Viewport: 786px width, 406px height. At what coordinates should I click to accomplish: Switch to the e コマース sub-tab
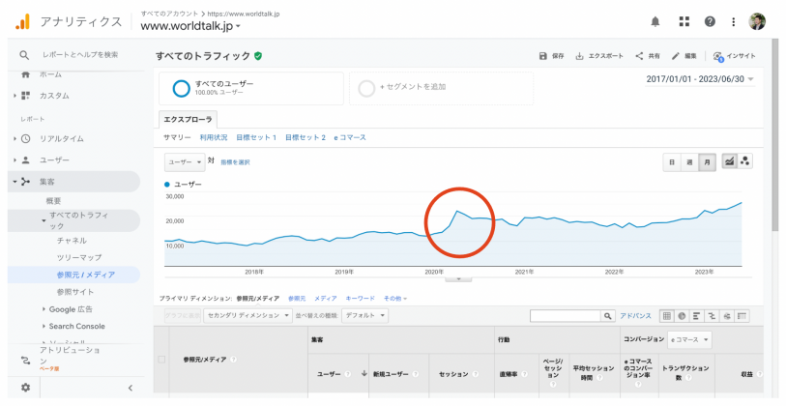[350, 137]
